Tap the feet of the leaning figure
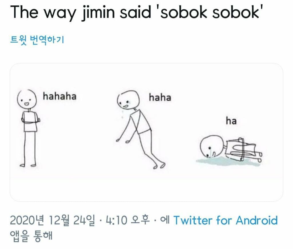 pos(159,166)
